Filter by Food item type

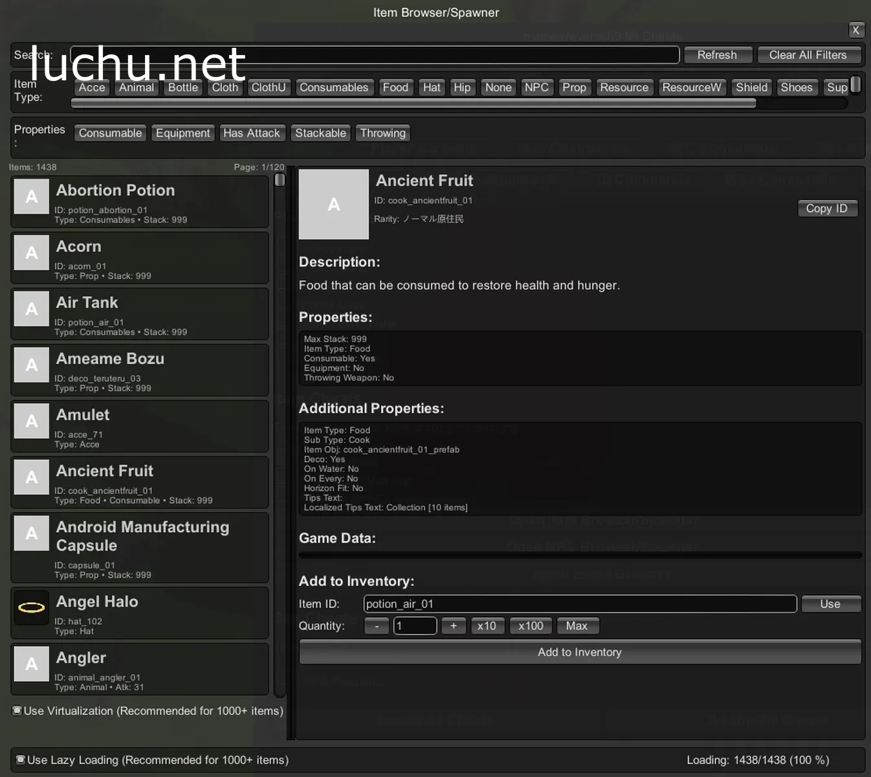click(x=395, y=87)
